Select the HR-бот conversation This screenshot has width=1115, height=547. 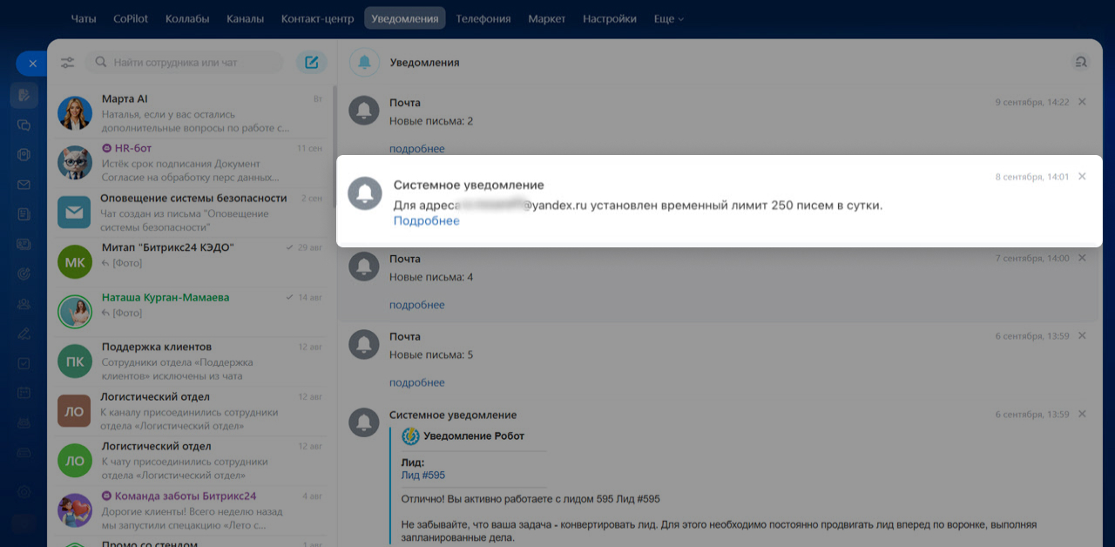point(192,163)
